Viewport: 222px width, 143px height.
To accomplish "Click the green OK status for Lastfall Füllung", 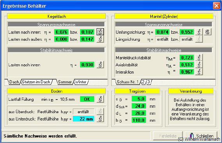I will pyautogui.click(x=87, y=99).
